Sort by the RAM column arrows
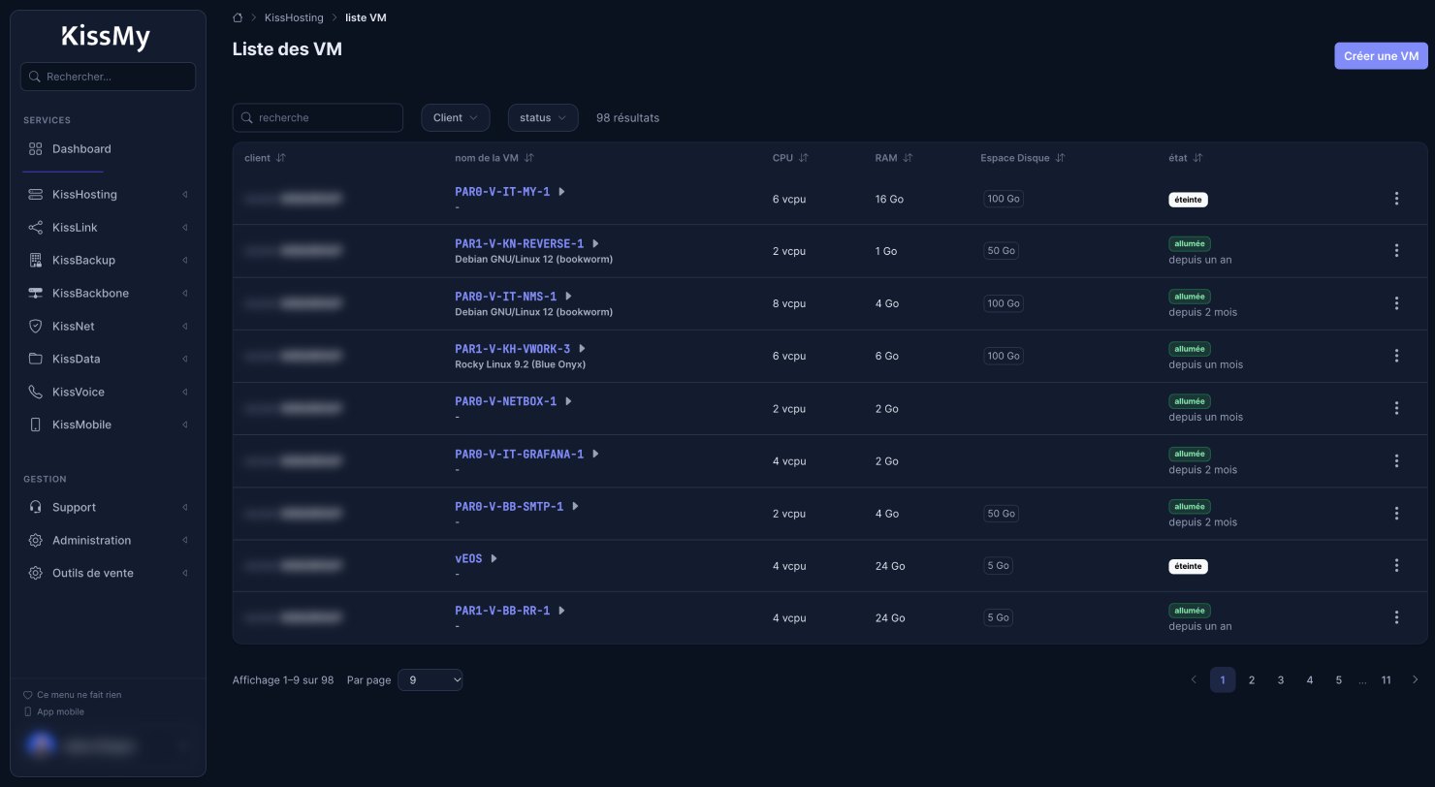This screenshot has height=787, width=1435. click(908, 158)
